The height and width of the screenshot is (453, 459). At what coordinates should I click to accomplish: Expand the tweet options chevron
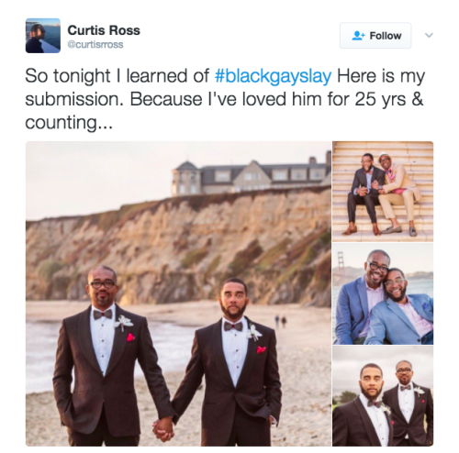pos(429,35)
